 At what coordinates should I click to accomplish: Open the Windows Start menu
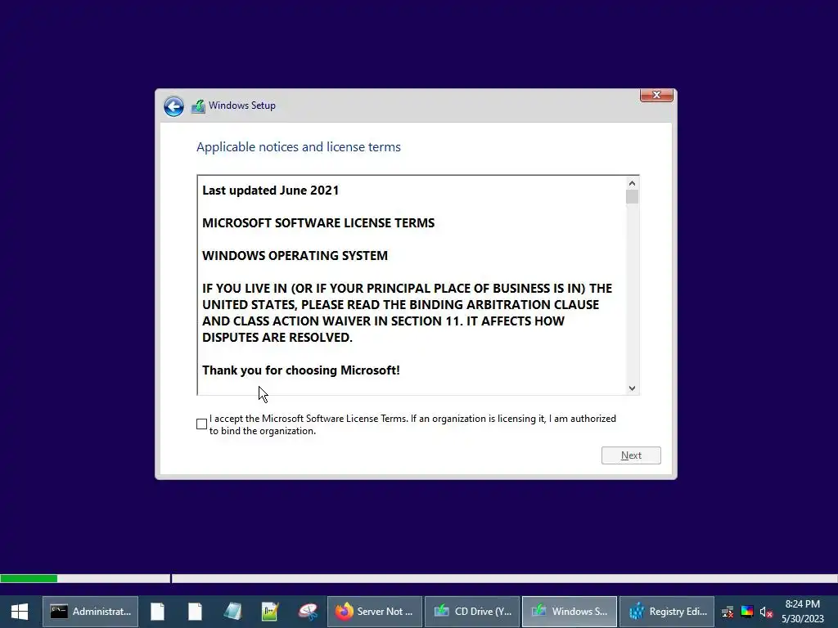click(x=20, y=612)
